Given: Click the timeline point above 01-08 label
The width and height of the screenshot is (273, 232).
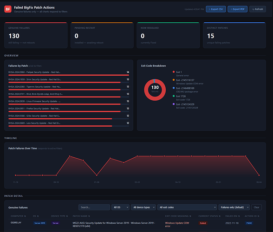Looking at the screenshot, I should pos(97,175).
